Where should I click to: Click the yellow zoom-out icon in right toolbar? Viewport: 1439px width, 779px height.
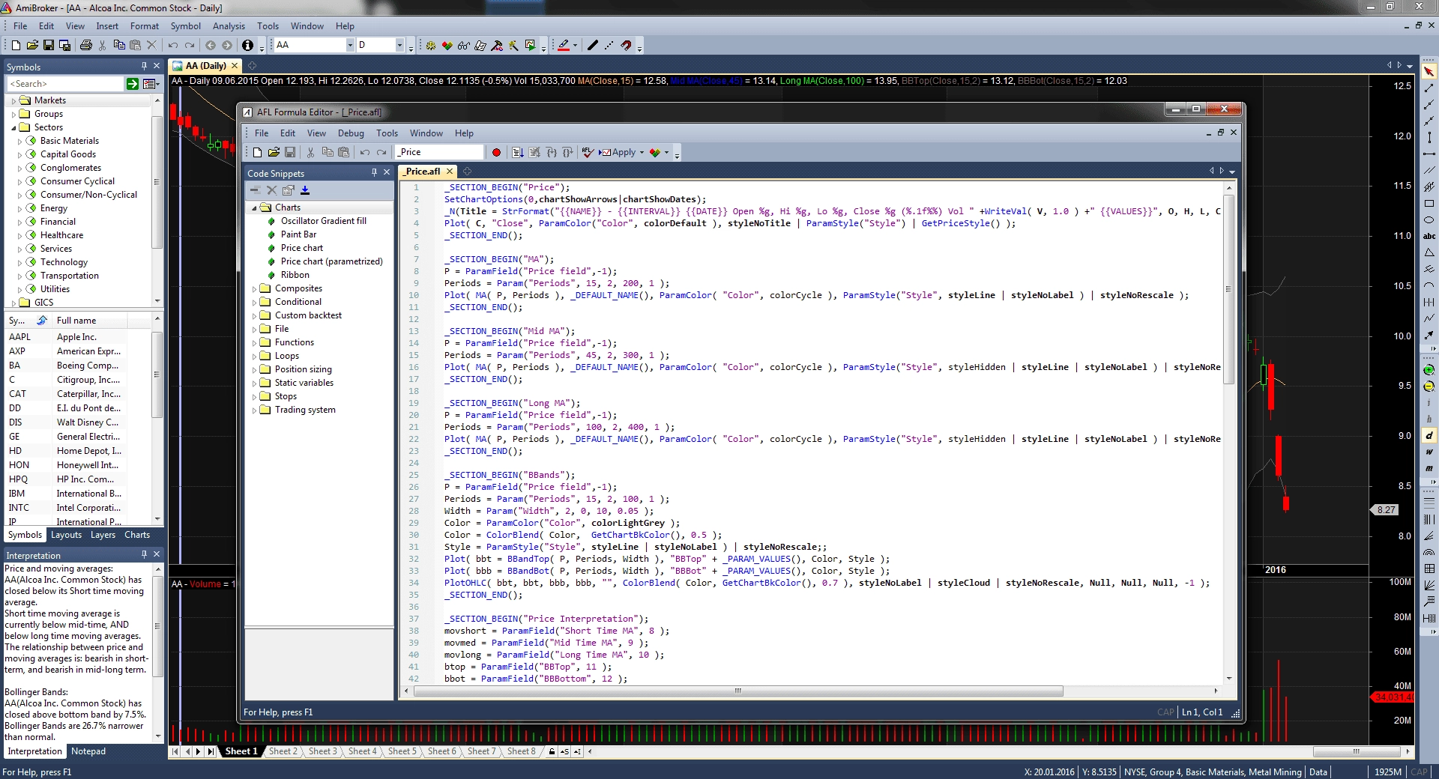(1429, 387)
